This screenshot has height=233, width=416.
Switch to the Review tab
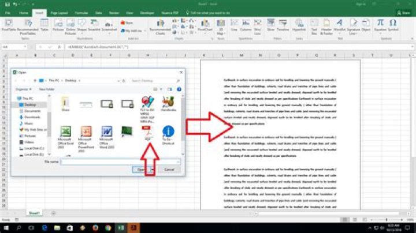coord(114,13)
